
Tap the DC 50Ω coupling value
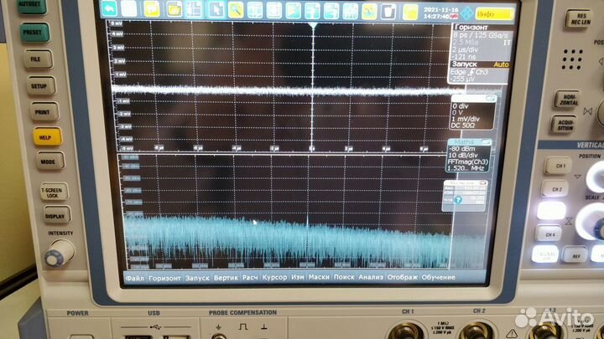coord(463,126)
